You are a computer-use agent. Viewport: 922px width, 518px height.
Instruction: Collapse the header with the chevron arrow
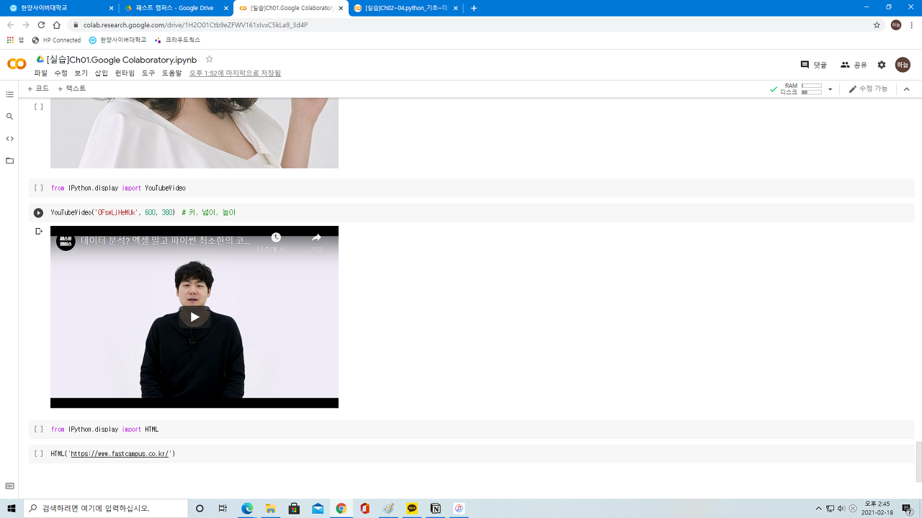(x=906, y=89)
